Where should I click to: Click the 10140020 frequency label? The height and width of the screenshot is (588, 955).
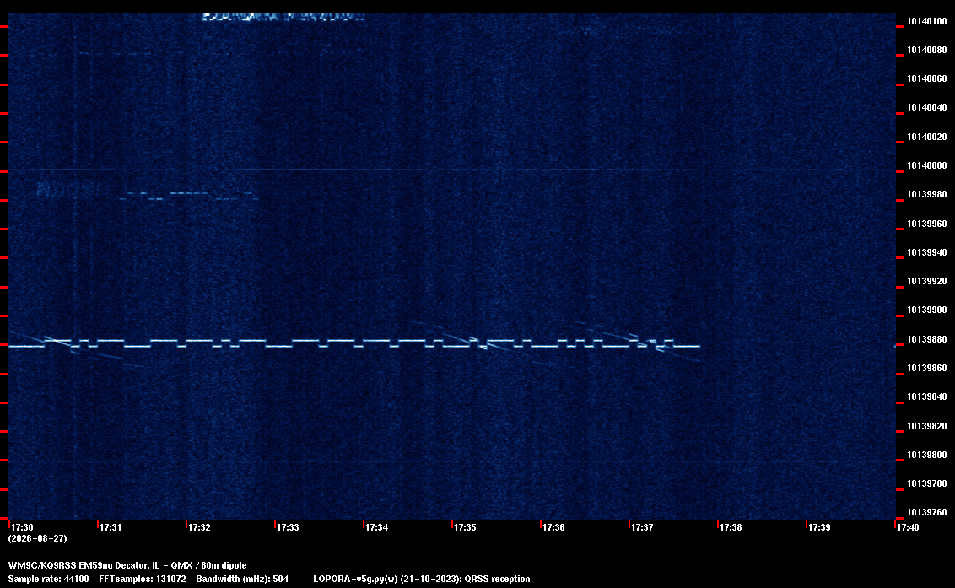pos(926,137)
